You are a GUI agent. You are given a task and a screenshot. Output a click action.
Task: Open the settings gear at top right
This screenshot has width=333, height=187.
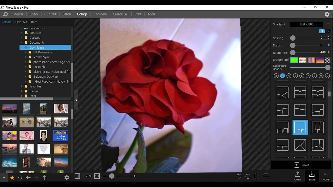point(327,14)
